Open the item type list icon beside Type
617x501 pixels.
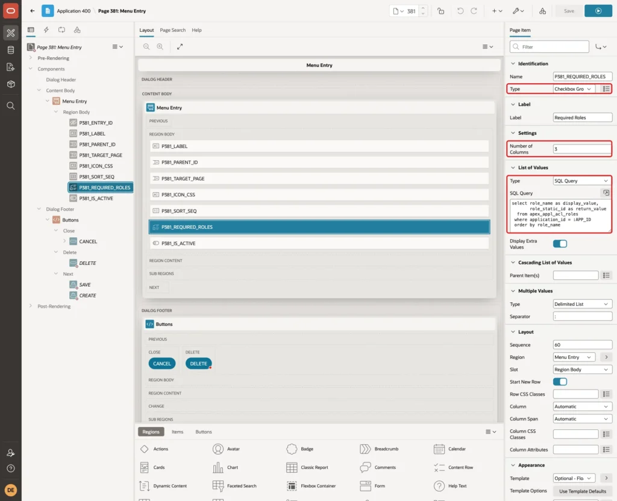click(x=606, y=89)
